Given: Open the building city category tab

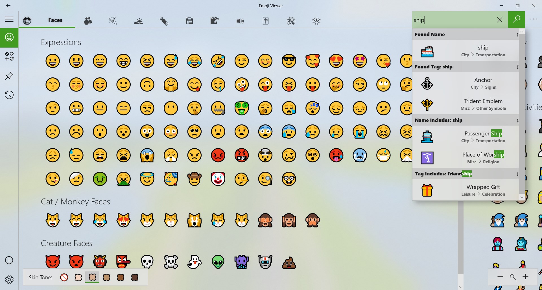Looking at the screenshot, I should point(189,21).
